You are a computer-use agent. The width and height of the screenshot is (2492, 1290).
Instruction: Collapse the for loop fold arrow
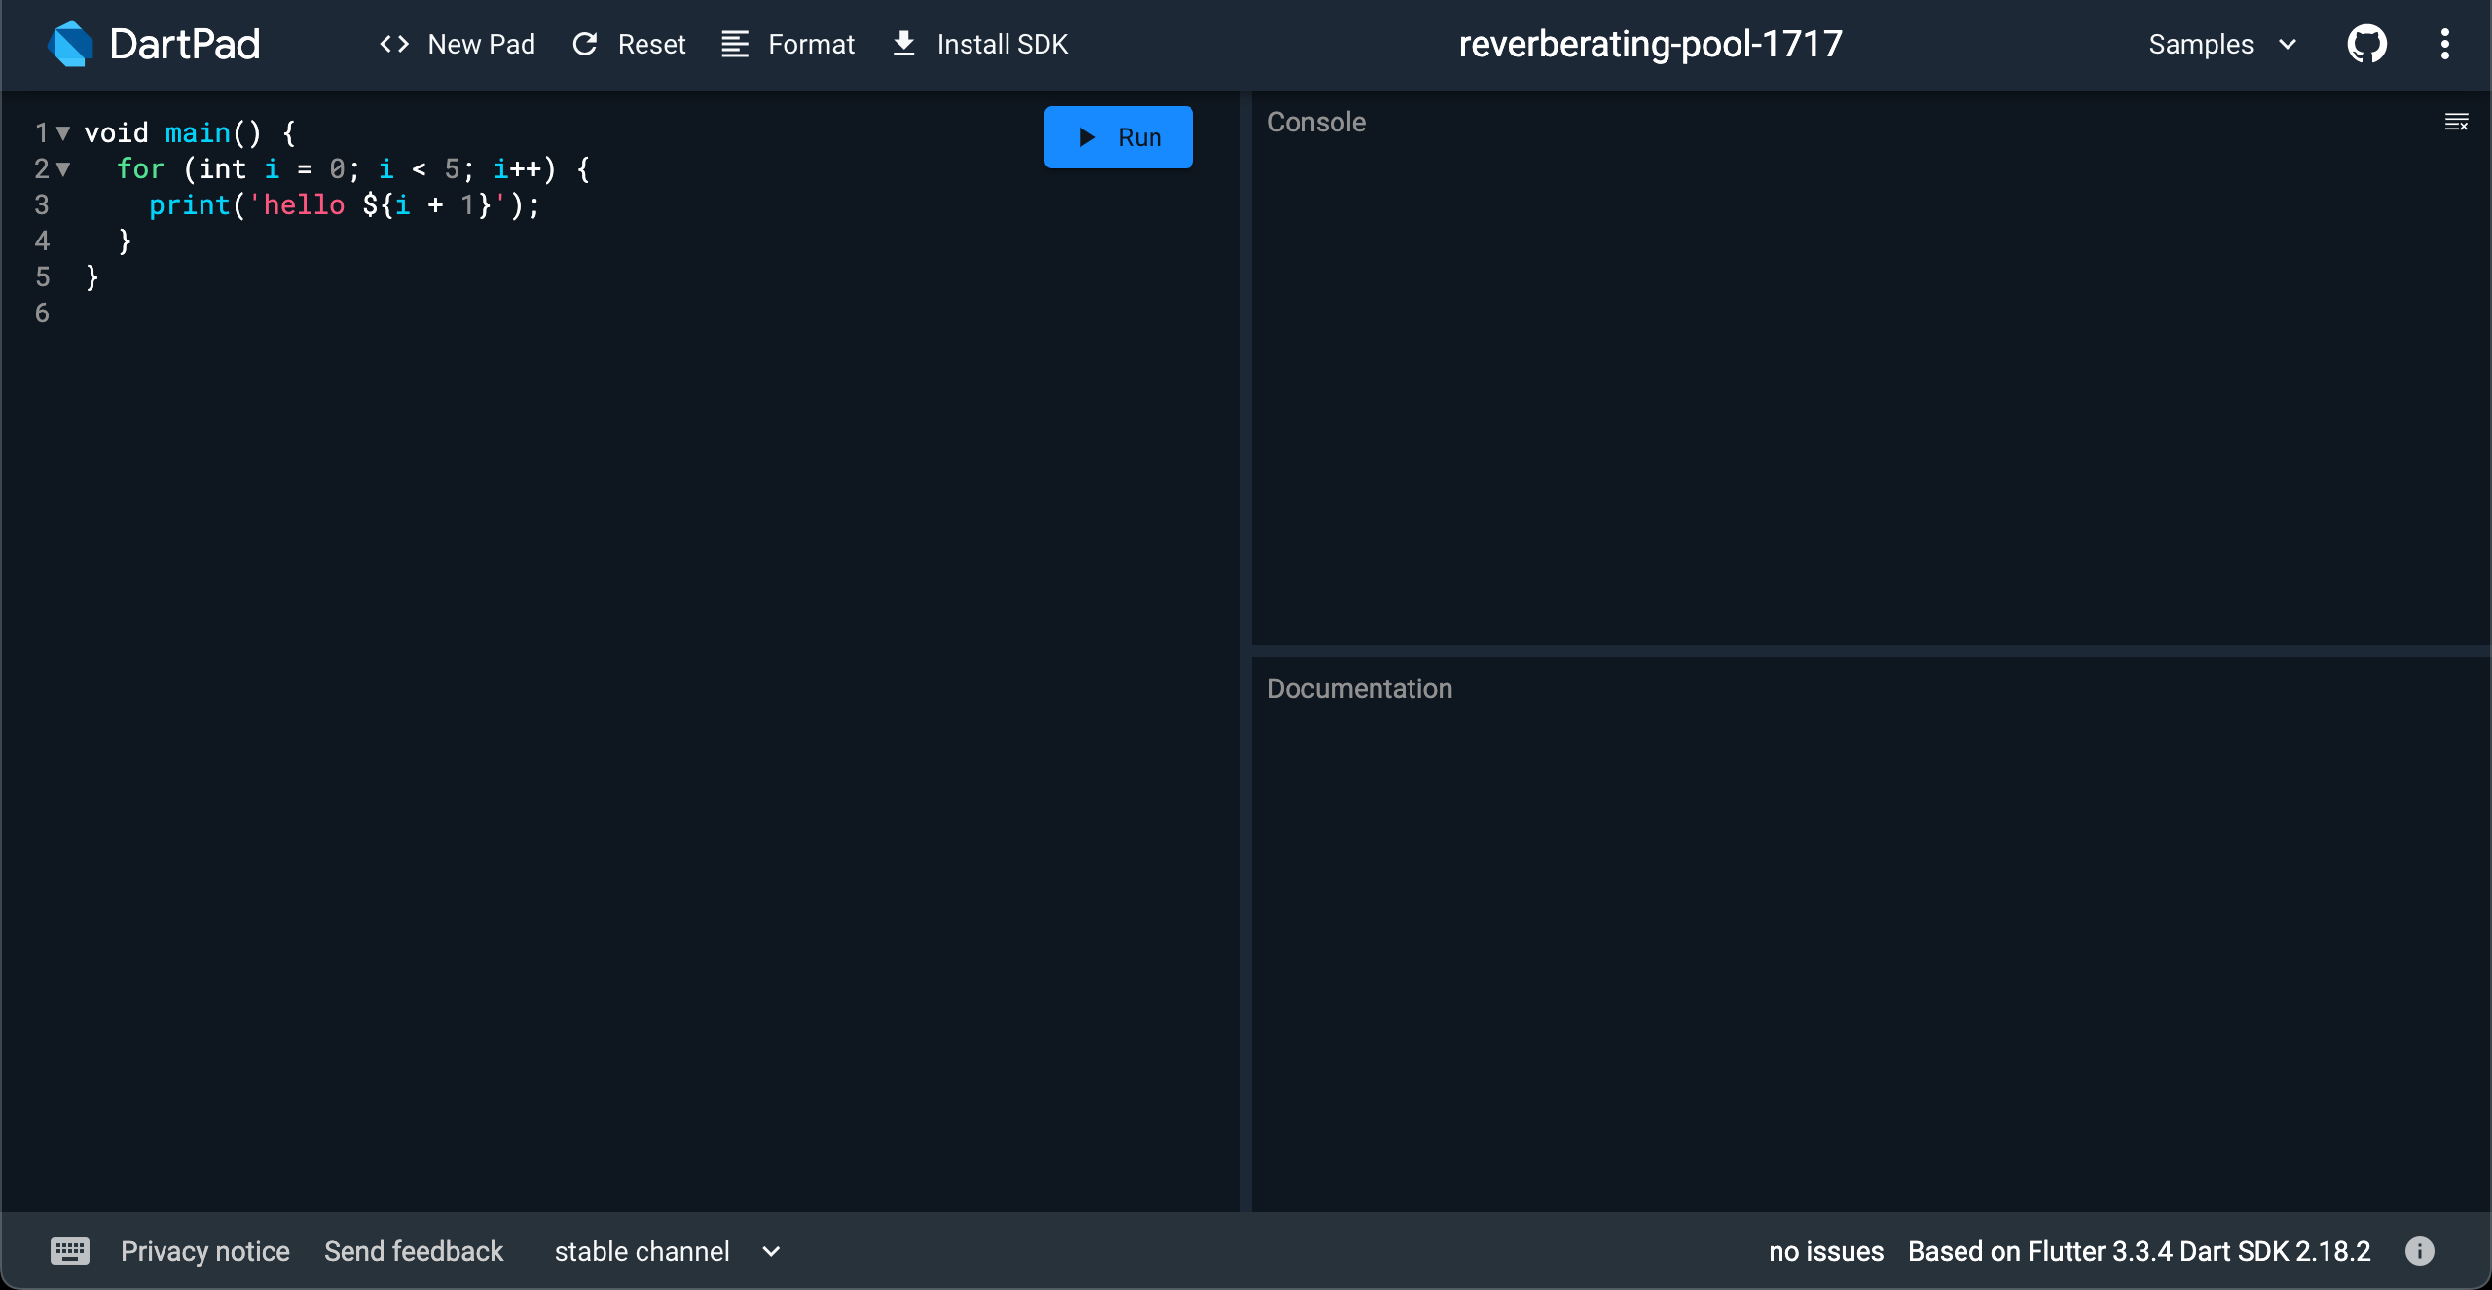(63, 168)
